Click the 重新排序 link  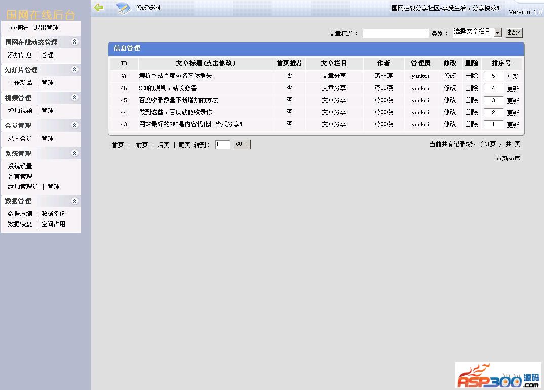point(508,159)
